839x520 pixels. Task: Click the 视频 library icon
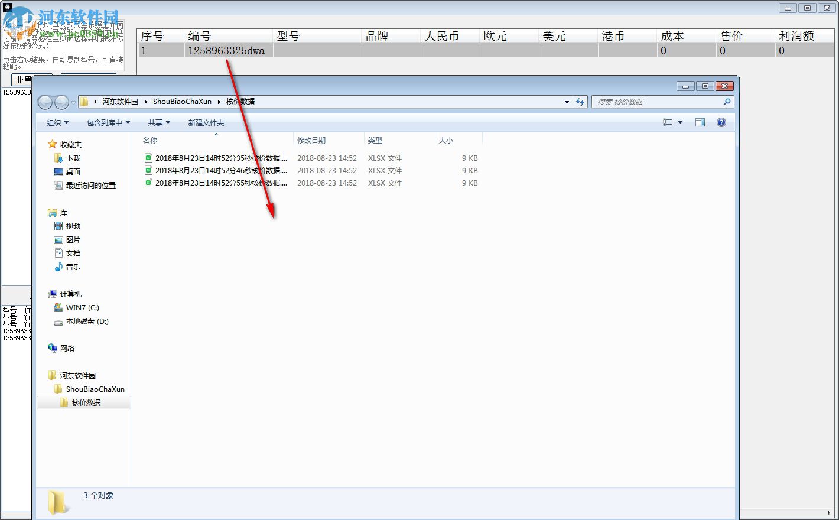tap(58, 226)
